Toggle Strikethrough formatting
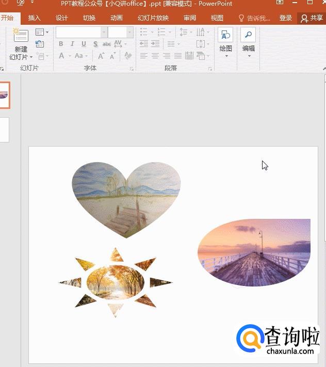This screenshot has width=326, height=367. click(x=107, y=44)
